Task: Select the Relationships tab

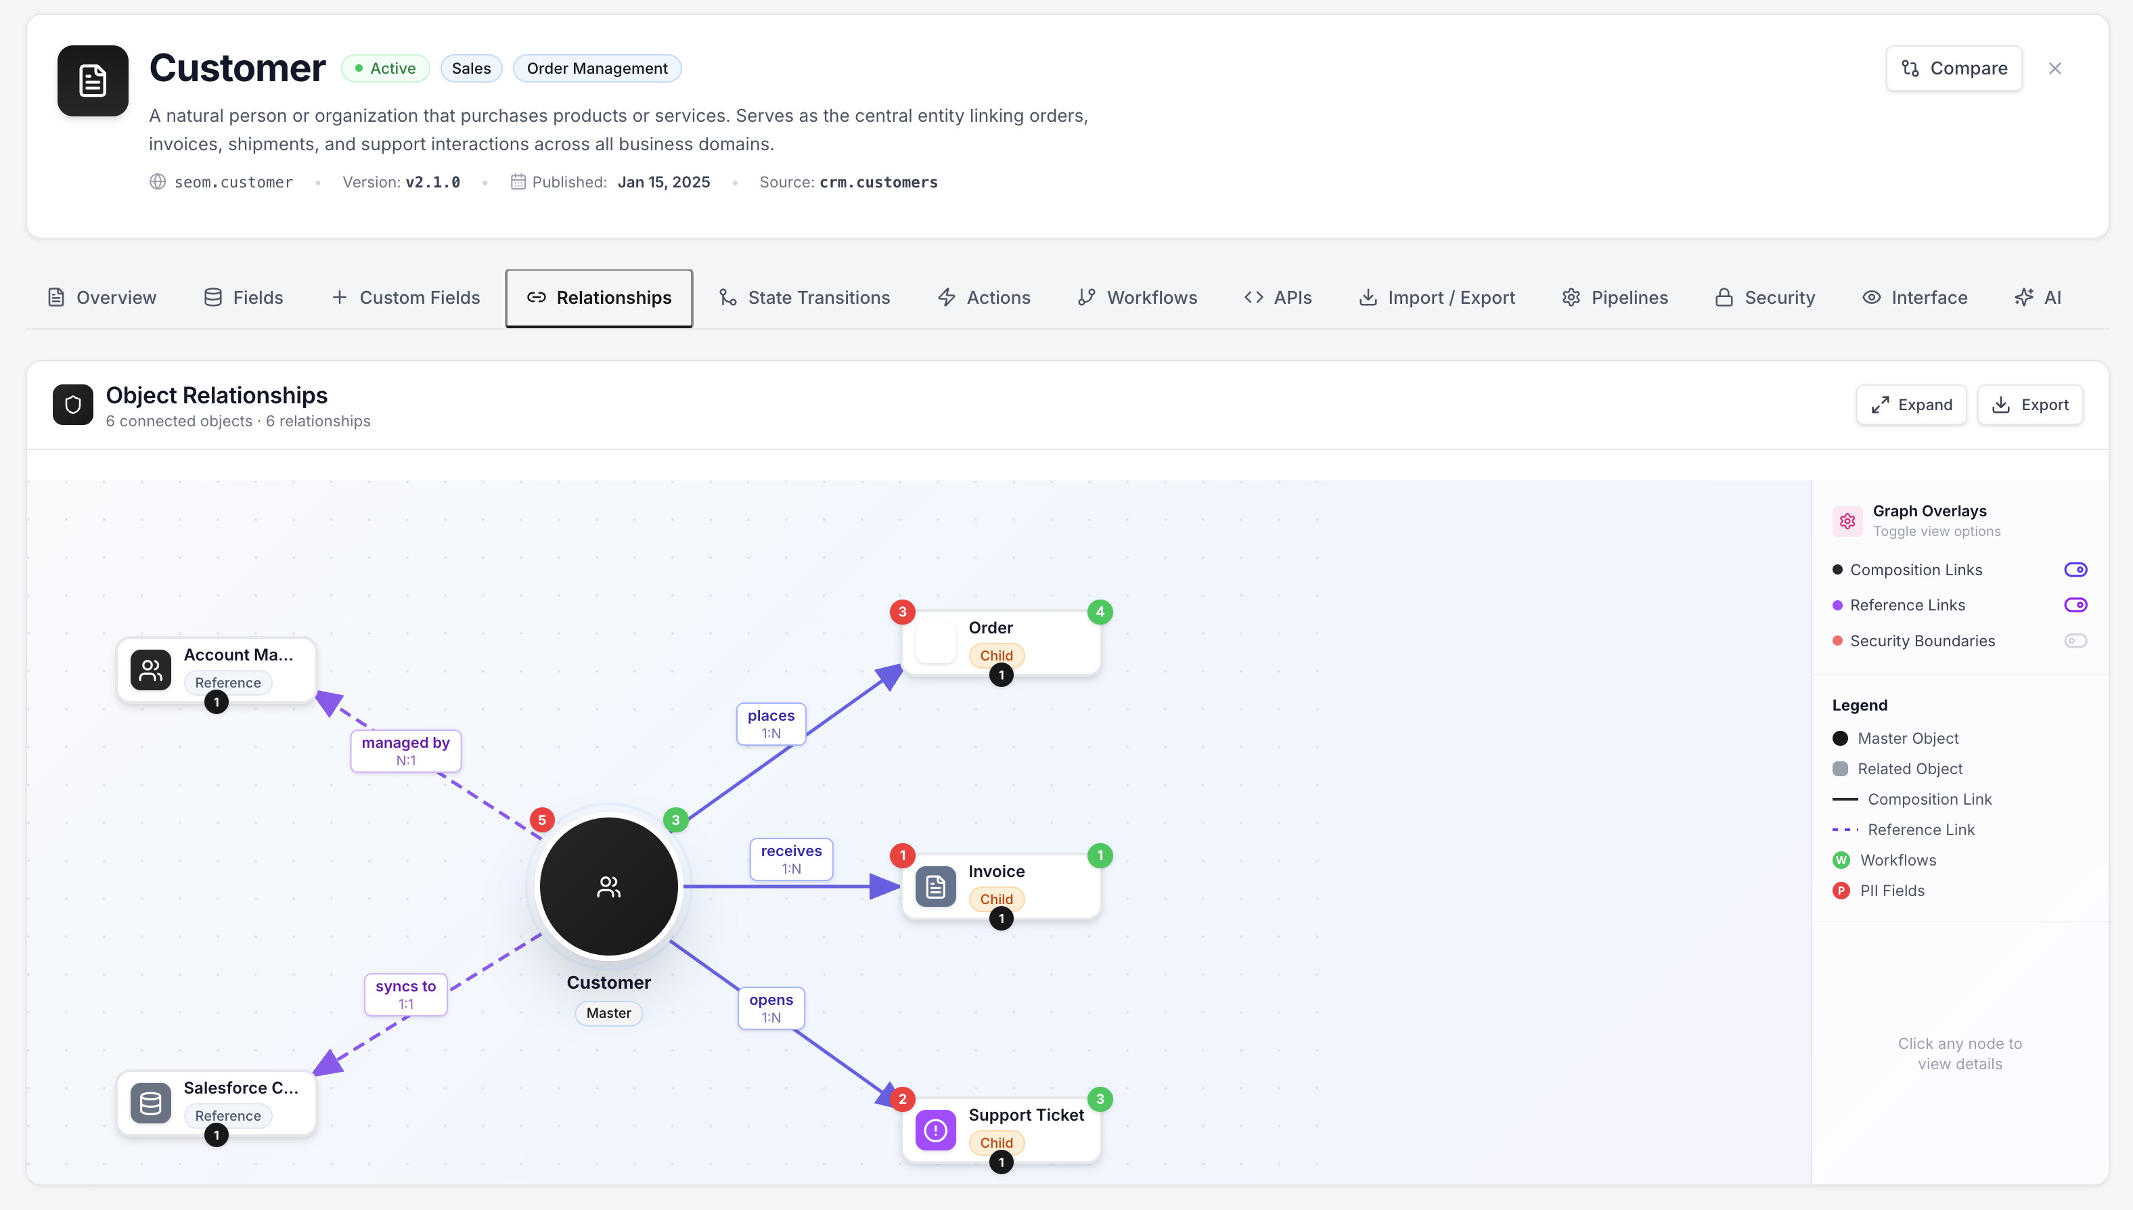Action: [x=599, y=298]
